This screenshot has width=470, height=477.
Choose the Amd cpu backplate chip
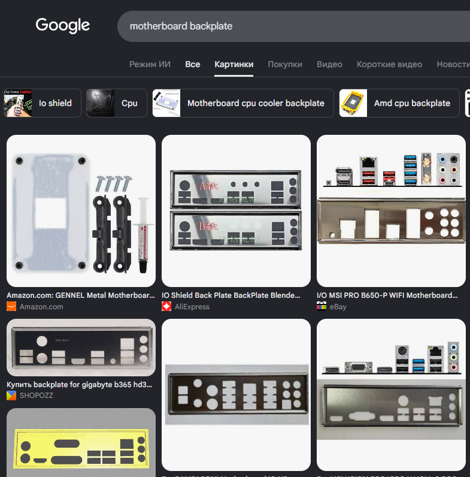click(x=399, y=103)
